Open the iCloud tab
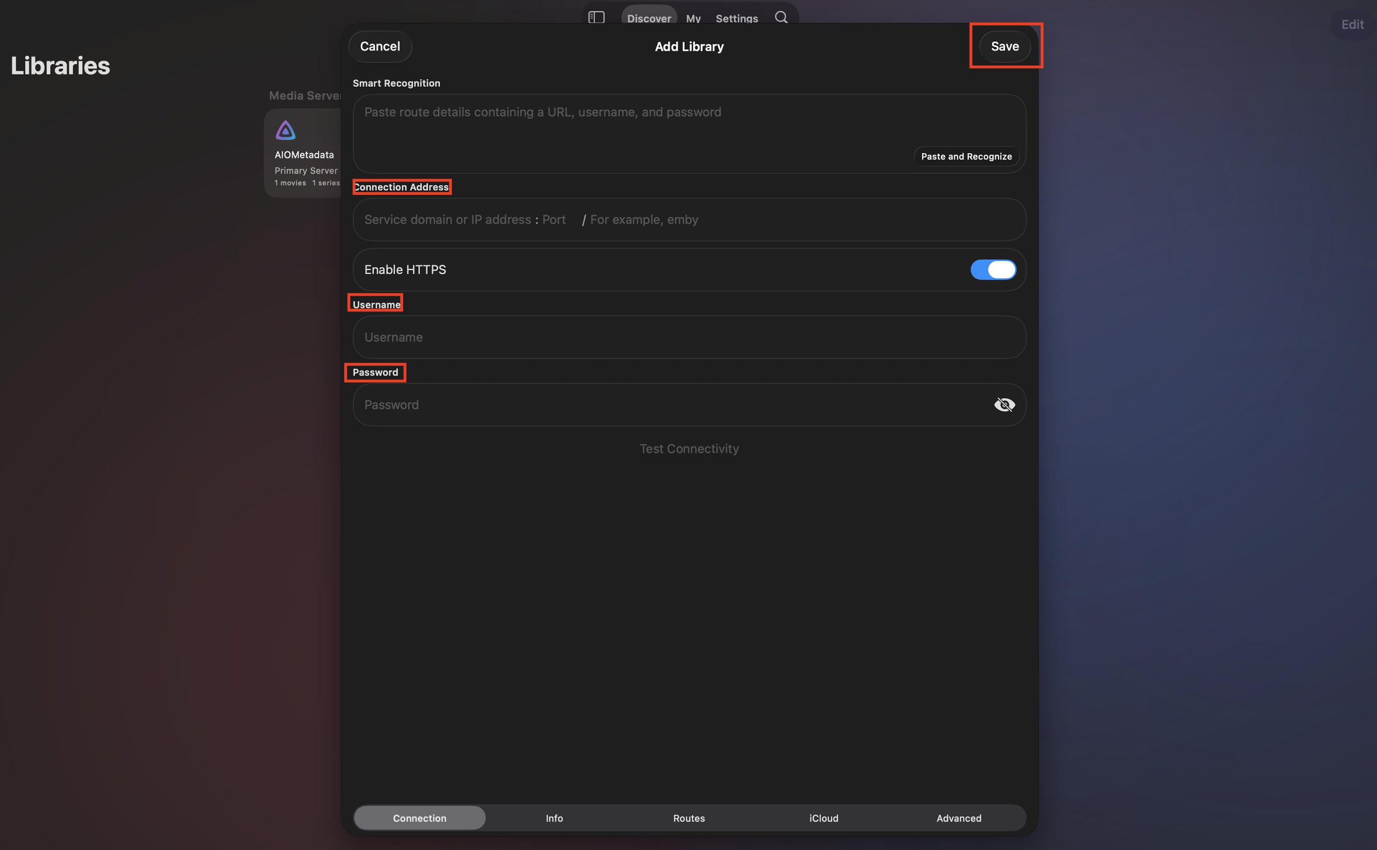The height and width of the screenshot is (850, 1377). pos(824,818)
